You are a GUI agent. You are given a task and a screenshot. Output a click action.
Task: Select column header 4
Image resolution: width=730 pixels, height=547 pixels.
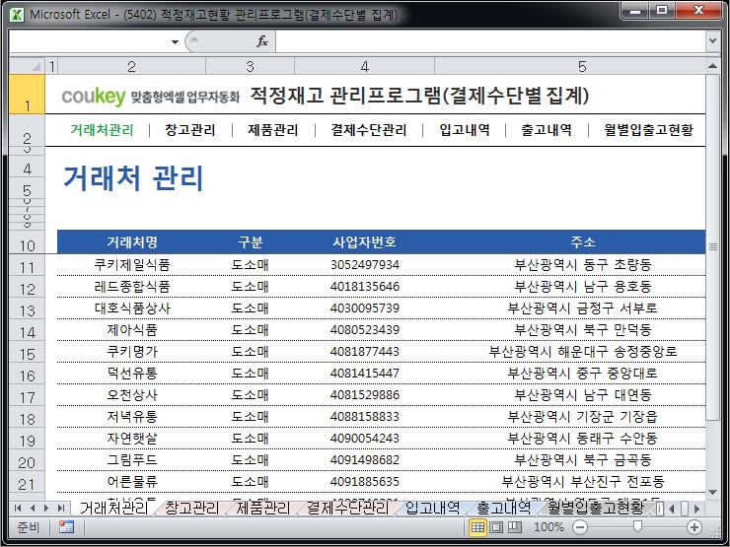coord(365,66)
